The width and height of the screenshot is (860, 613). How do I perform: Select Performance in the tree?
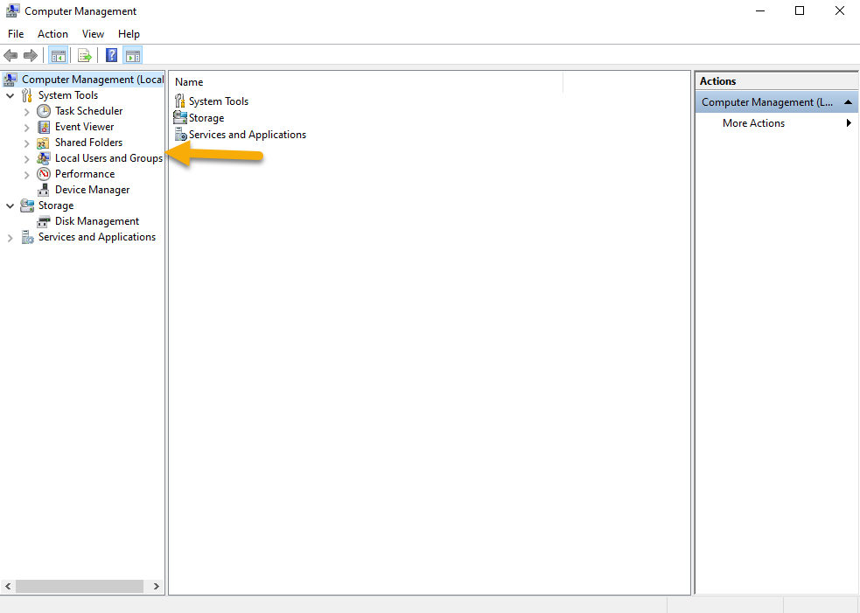[84, 174]
